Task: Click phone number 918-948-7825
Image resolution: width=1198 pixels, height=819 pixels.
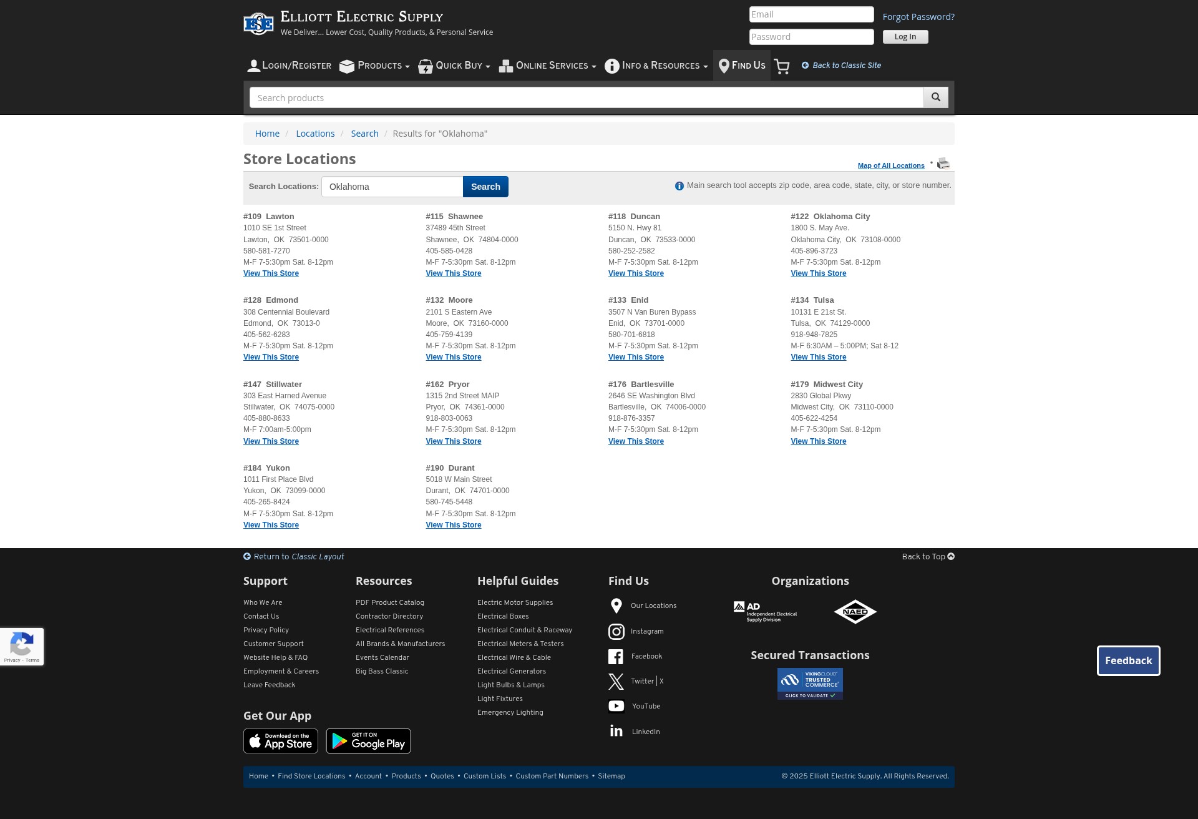Action: 814,335
